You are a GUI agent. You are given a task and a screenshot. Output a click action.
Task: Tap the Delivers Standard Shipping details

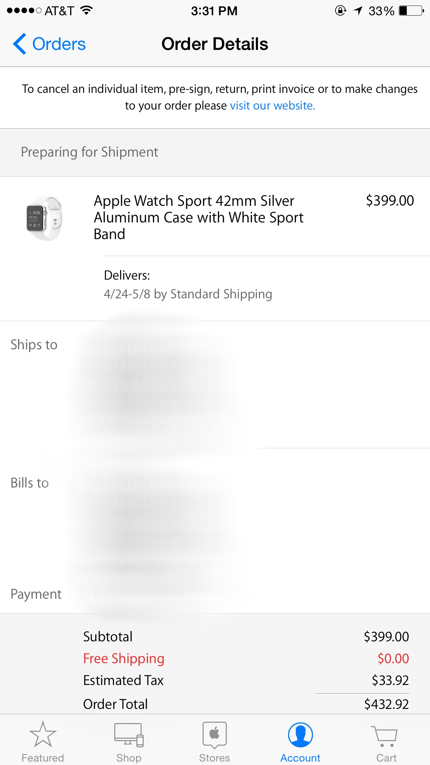[188, 285]
